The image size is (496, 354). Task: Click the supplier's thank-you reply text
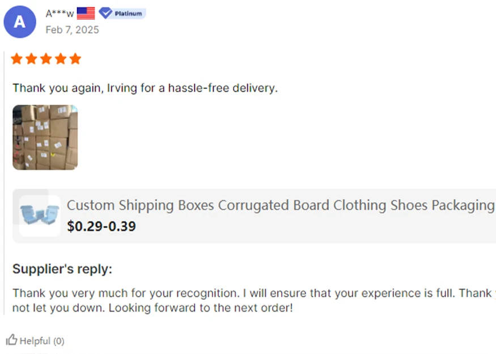pyautogui.click(x=227, y=293)
